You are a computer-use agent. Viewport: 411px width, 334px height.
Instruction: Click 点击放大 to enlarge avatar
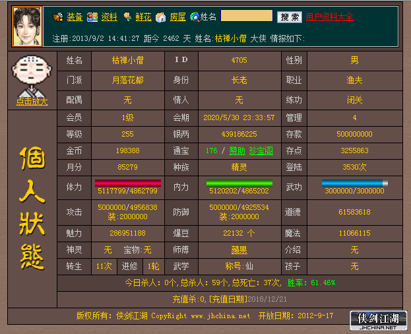click(x=32, y=101)
